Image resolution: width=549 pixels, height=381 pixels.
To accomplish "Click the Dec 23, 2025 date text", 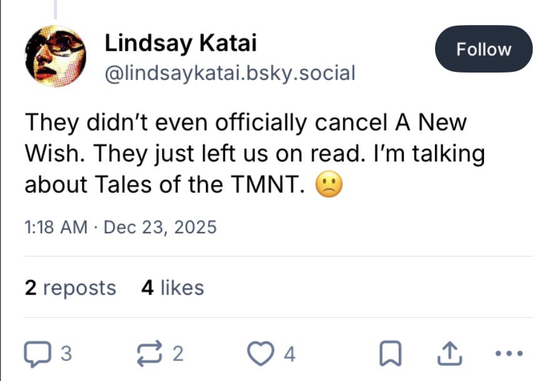I will [x=160, y=226].
